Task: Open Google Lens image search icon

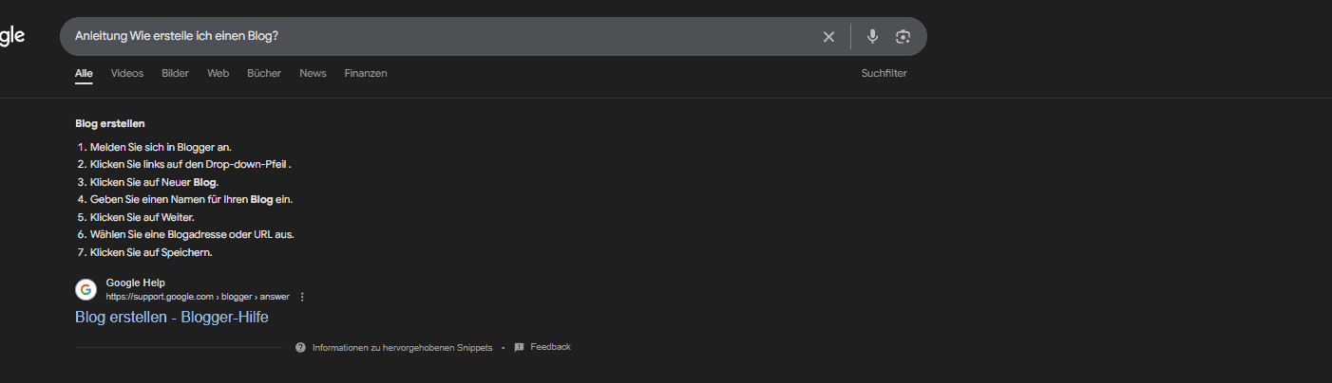Action: click(903, 37)
